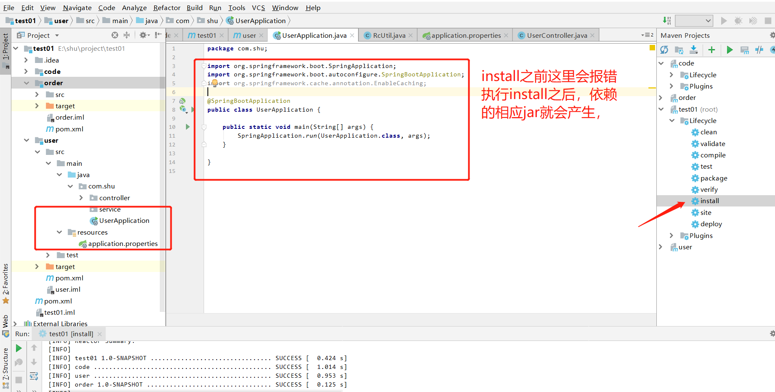Open the VCS menu

pos(258,8)
